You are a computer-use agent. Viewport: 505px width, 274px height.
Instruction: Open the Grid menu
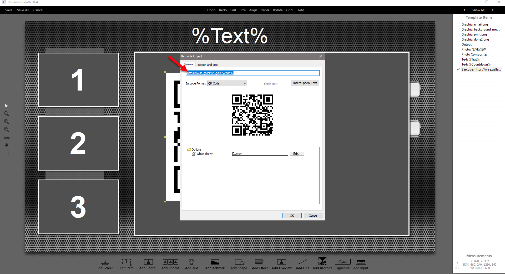point(289,10)
